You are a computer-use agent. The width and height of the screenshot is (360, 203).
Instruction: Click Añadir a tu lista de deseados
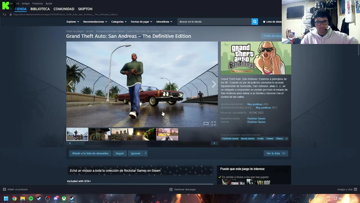[x=90, y=153]
